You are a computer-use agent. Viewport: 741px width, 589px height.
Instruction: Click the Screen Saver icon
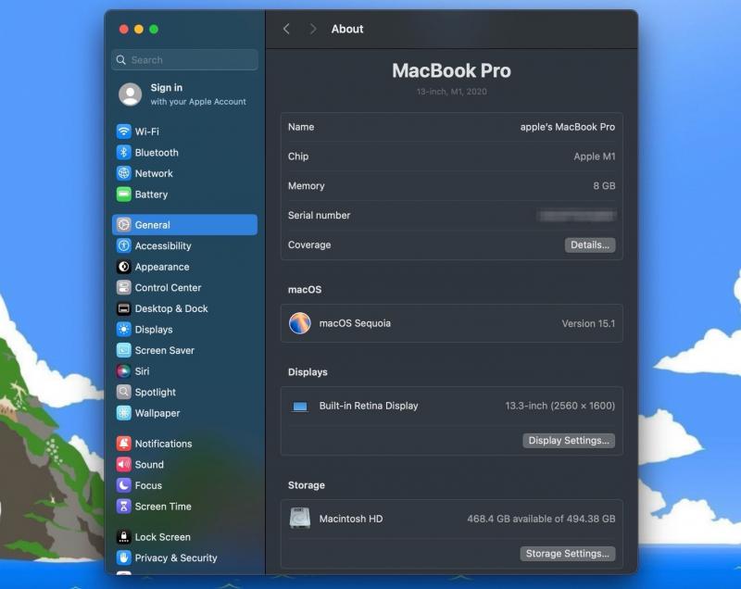[124, 350]
